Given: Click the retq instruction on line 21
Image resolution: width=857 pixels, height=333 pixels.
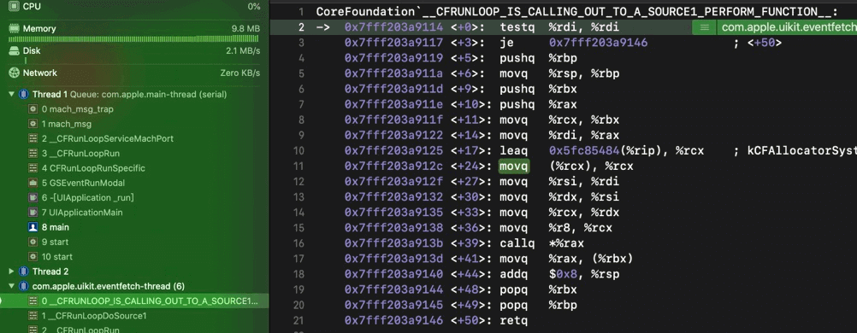Looking at the screenshot, I should [x=514, y=320].
